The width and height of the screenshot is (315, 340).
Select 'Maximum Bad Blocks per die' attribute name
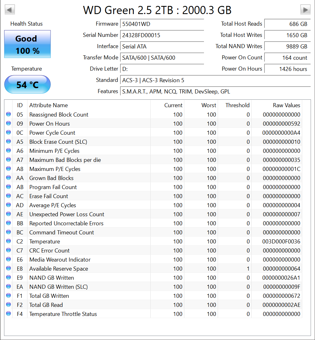65,160
